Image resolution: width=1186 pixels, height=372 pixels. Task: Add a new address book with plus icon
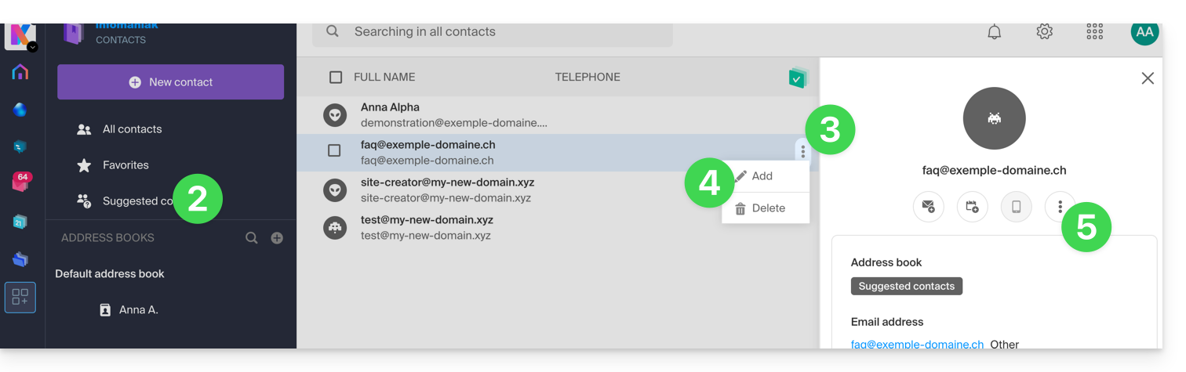[x=277, y=238]
